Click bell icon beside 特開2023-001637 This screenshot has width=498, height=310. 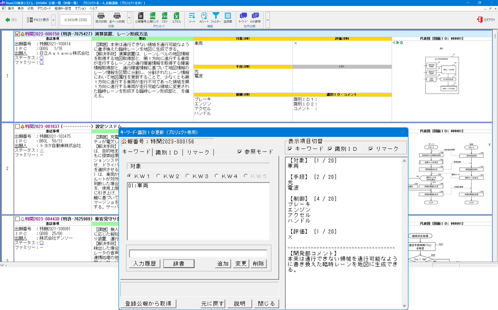click(22, 126)
